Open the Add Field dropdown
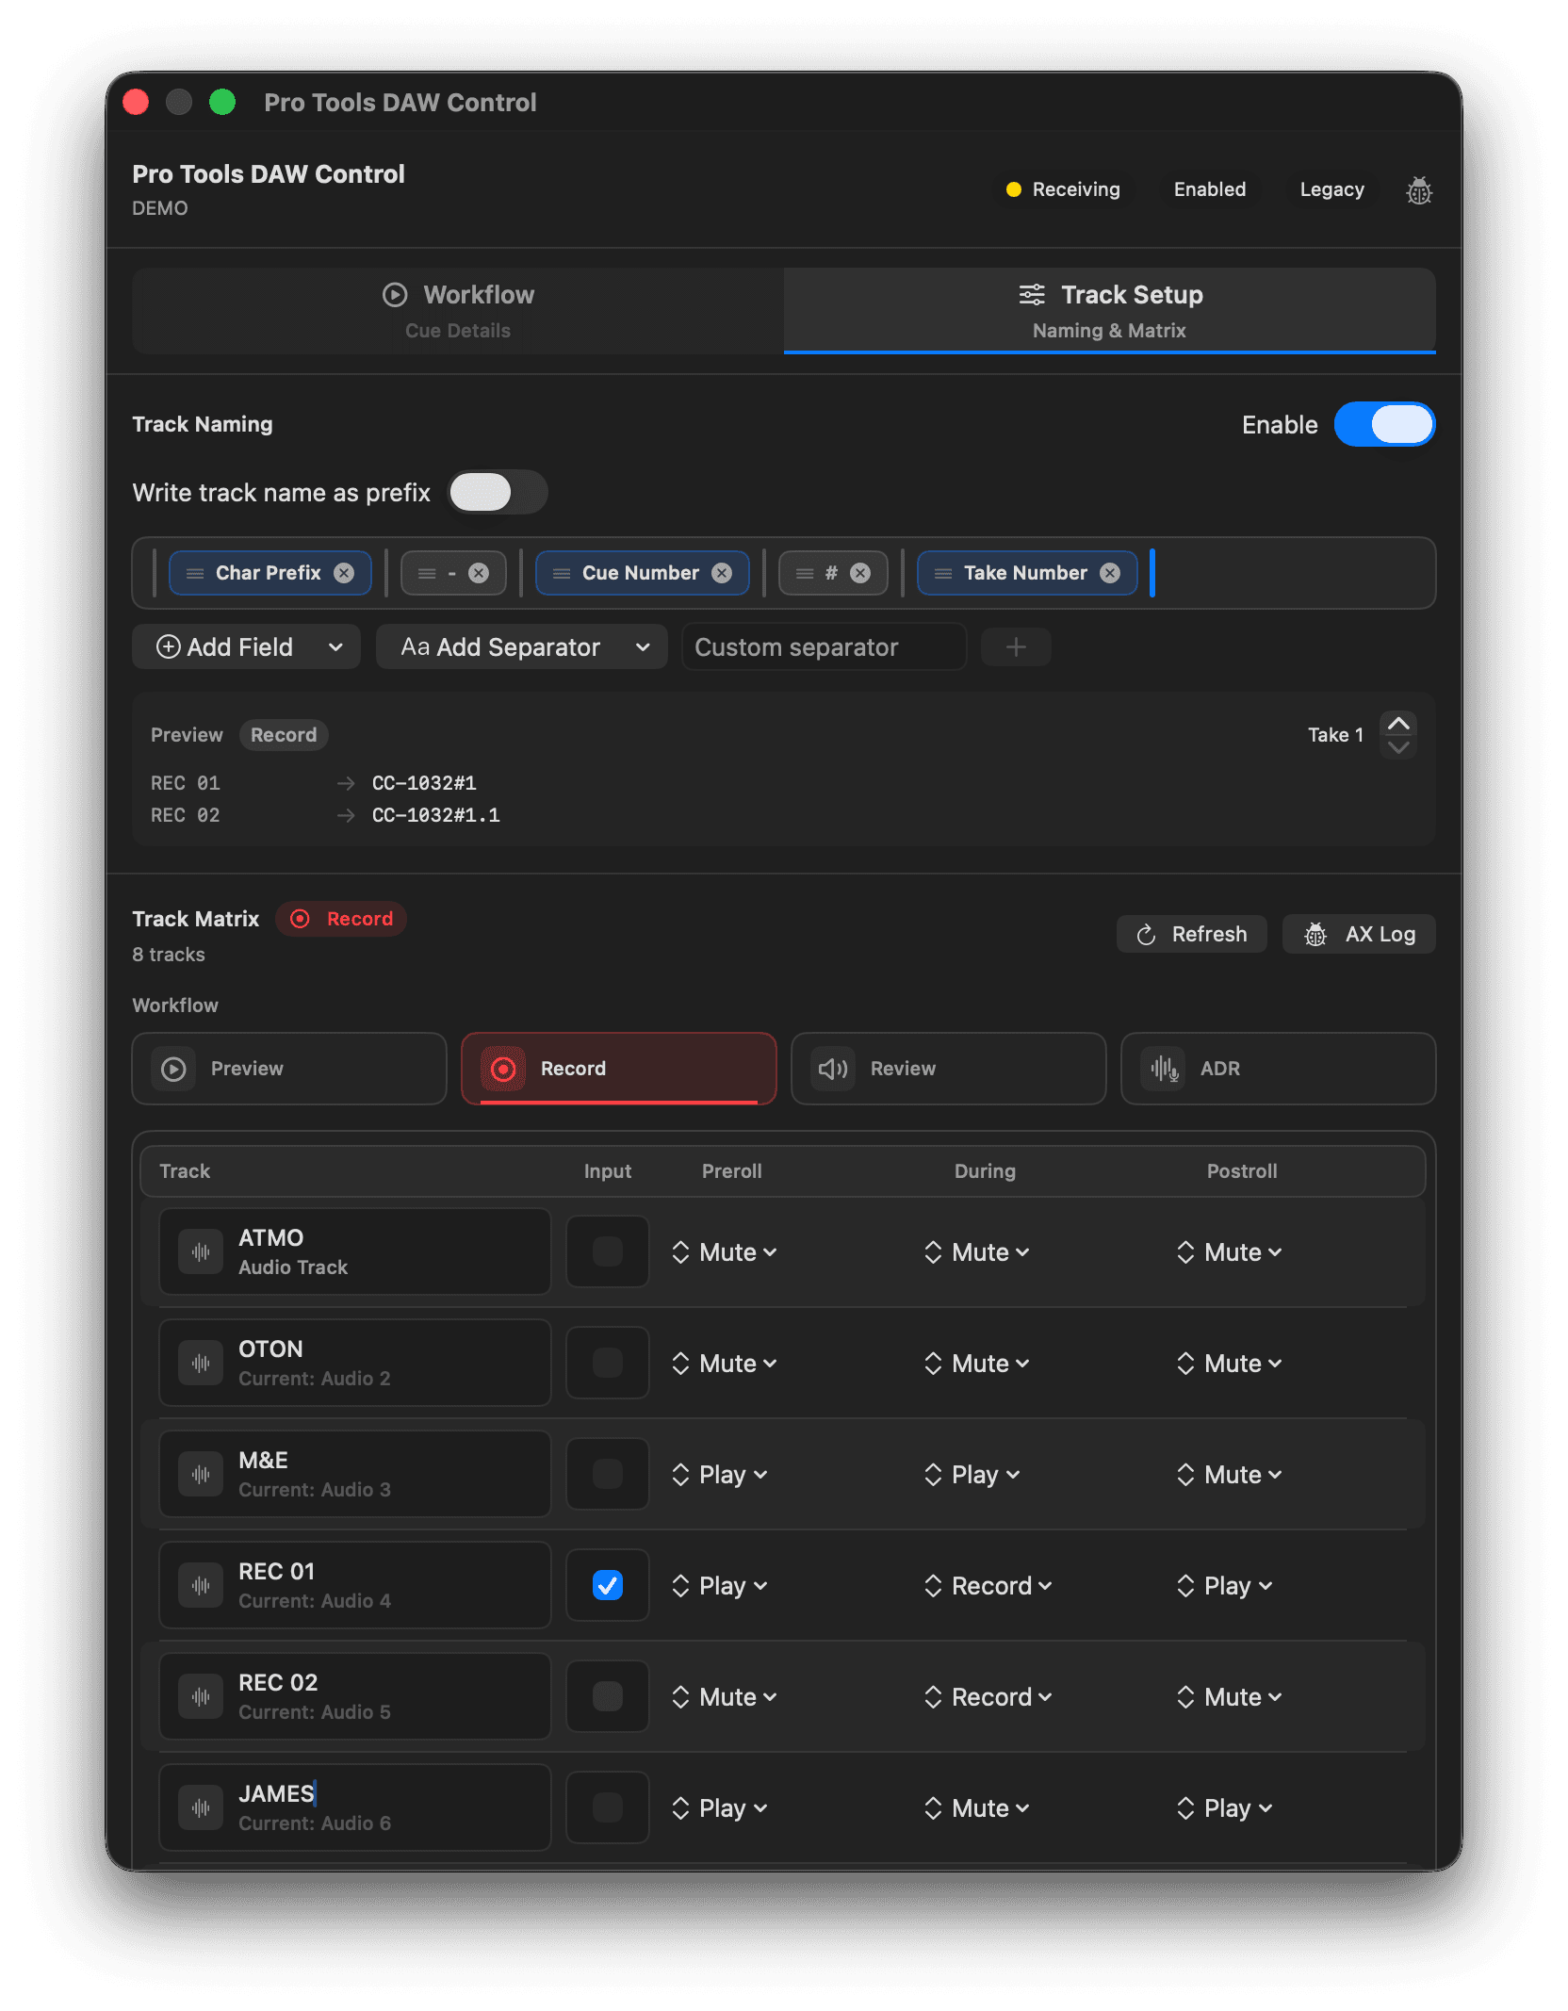Viewport: 1568px width, 2011px height. [x=246, y=647]
